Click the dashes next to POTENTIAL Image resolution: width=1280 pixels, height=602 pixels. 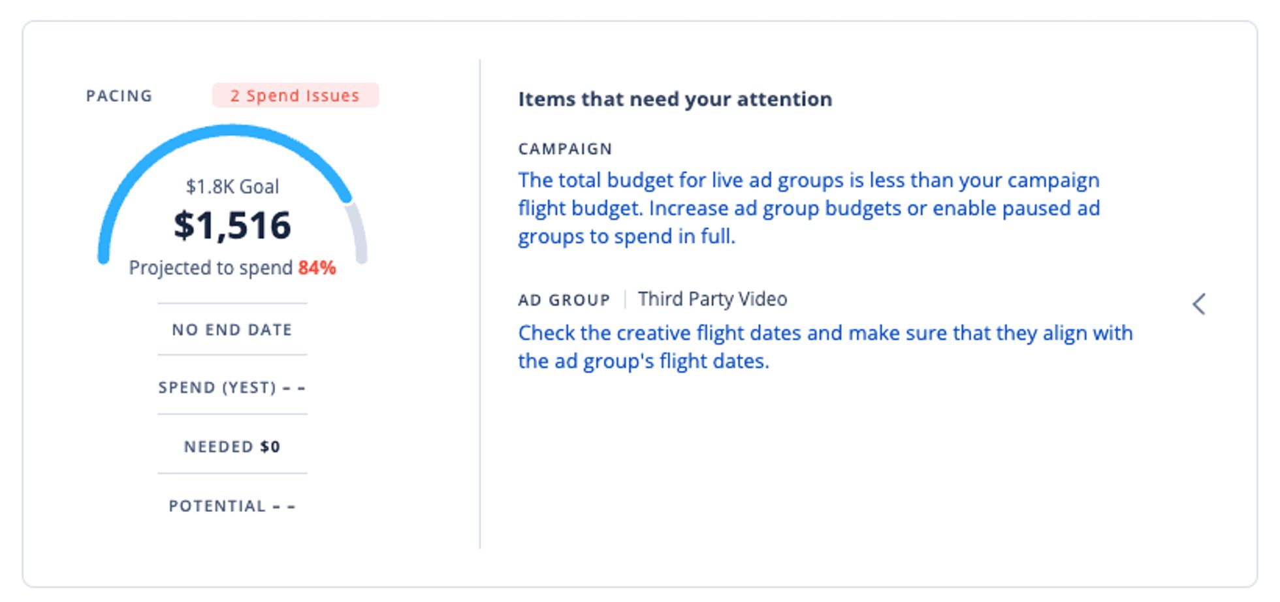285,505
